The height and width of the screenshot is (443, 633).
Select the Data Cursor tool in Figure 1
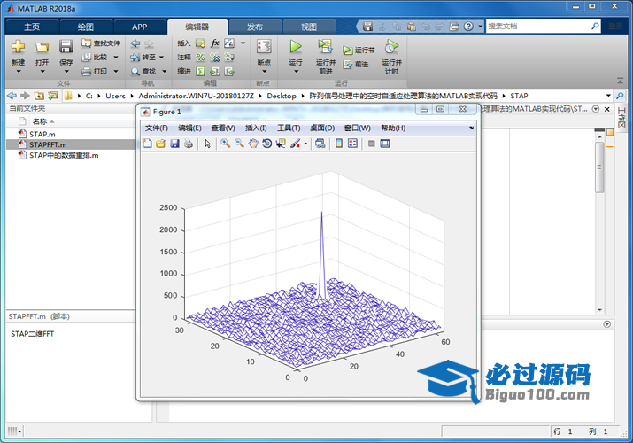281,144
